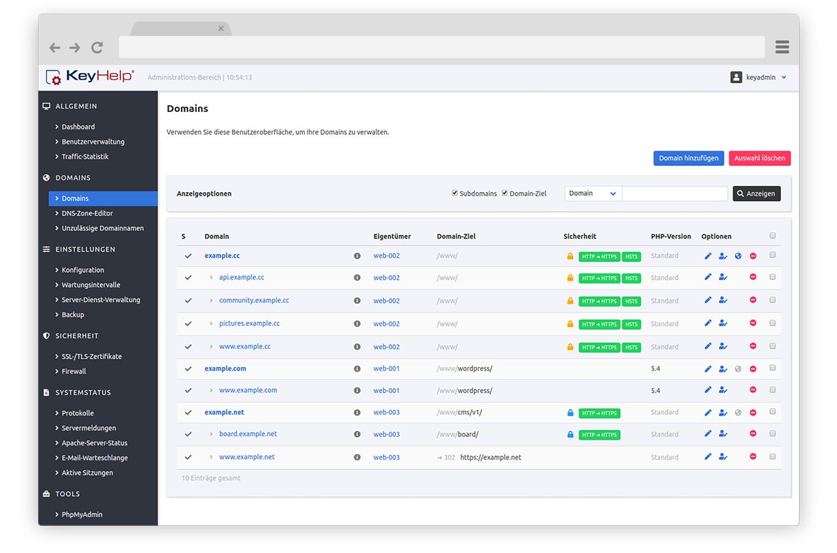
Task: Click the browser reload icon
Action: [97, 47]
